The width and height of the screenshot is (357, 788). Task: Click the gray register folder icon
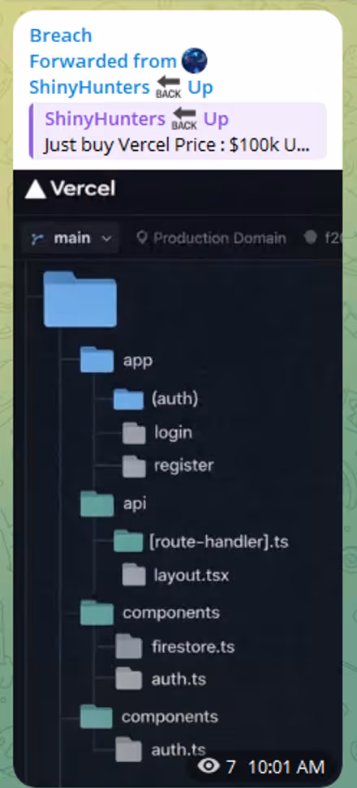(x=134, y=465)
